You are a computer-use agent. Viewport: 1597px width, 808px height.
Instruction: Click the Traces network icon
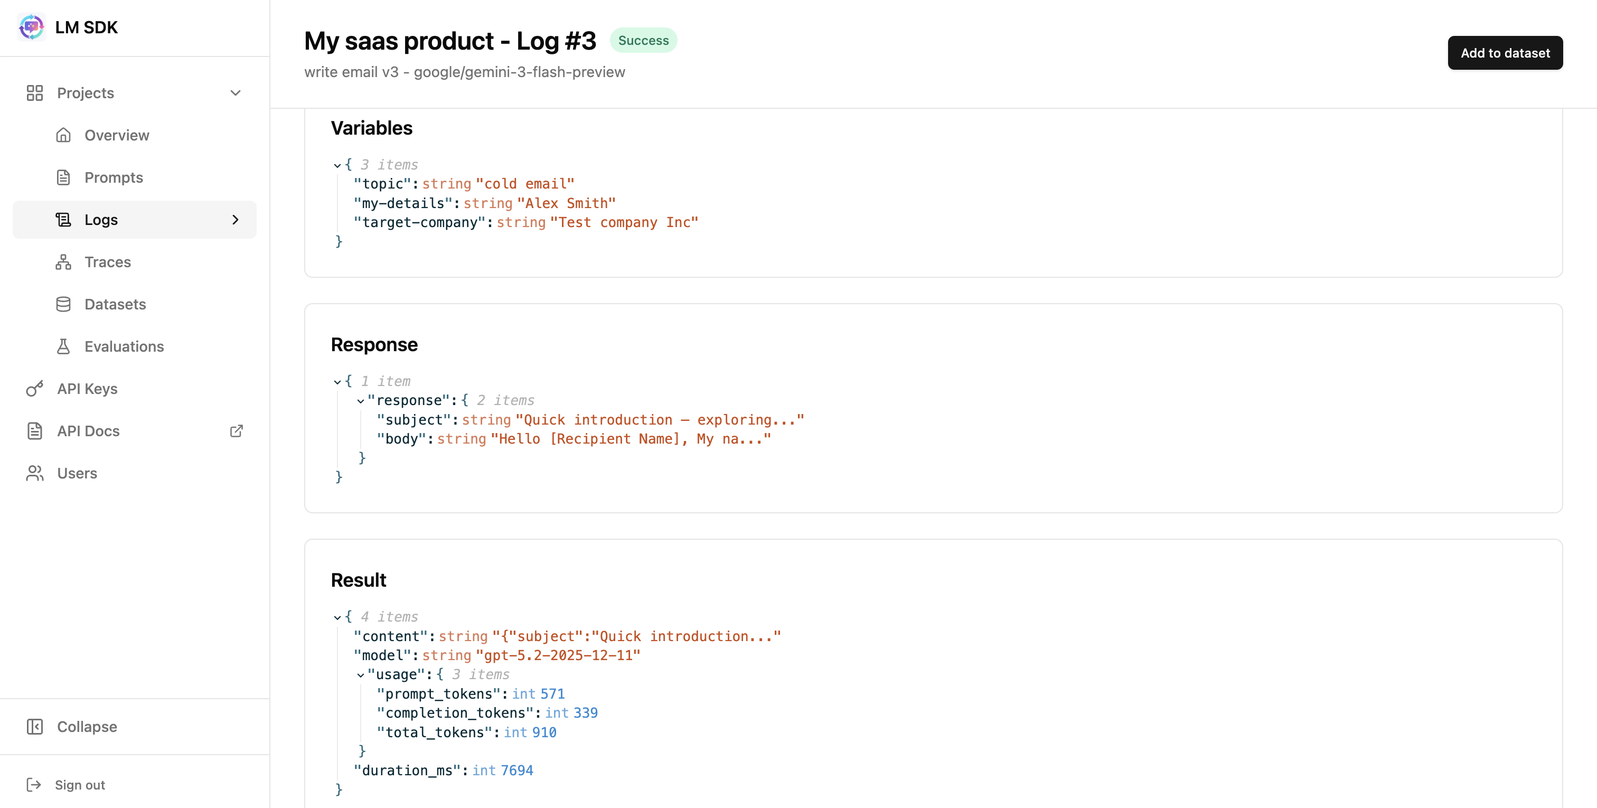pos(63,262)
